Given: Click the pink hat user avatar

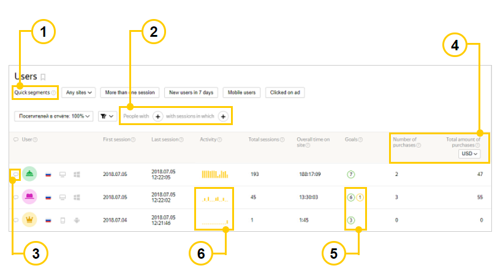Looking at the screenshot, I should coord(30,197).
